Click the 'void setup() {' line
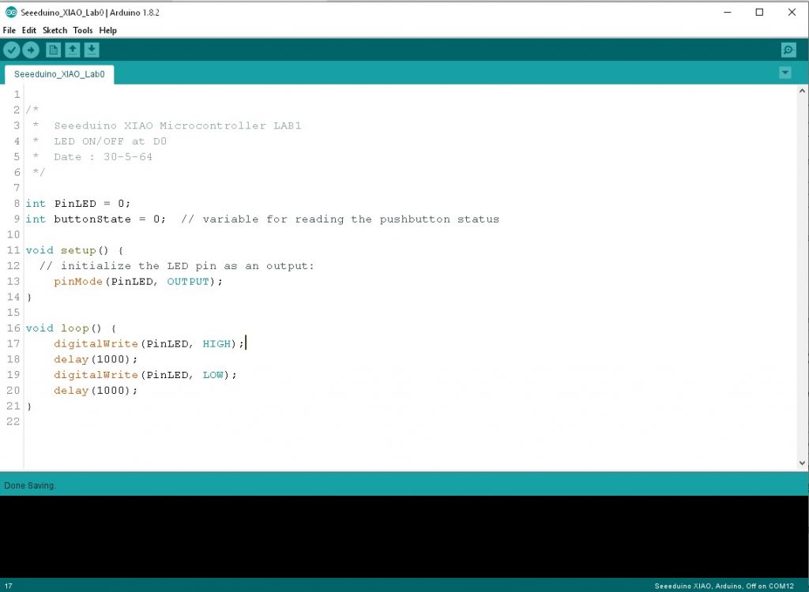The height and width of the screenshot is (592, 809). [x=75, y=251]
